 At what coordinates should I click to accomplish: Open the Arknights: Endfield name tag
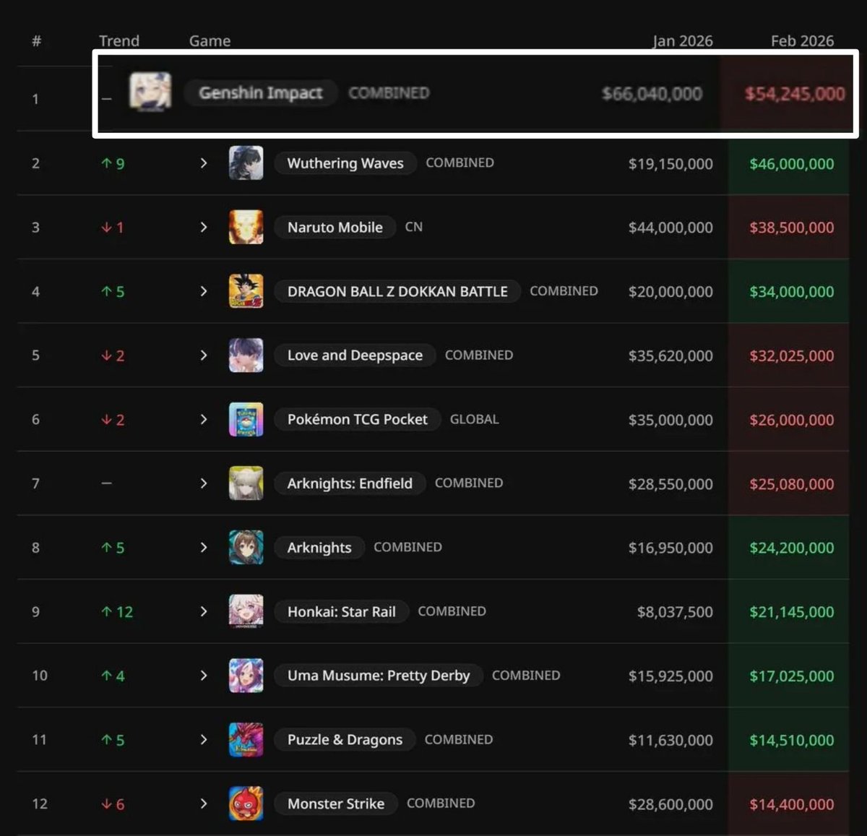point(350,483)
